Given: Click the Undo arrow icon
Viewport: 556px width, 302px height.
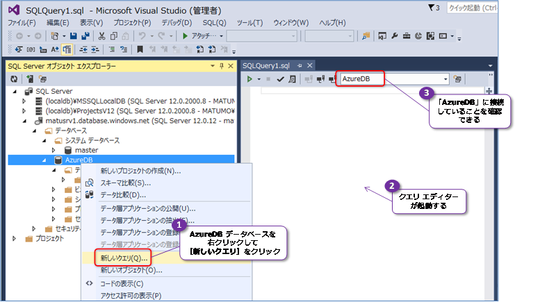Looking at the screenshot, I should tap(142, 36).
